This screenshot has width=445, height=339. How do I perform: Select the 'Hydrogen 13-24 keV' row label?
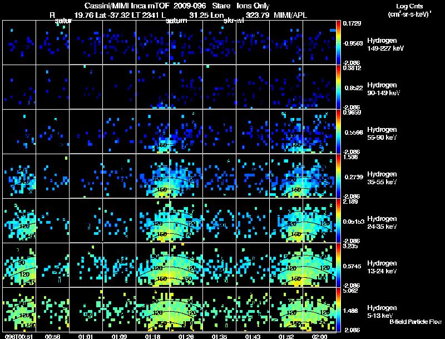coord(382,267)
